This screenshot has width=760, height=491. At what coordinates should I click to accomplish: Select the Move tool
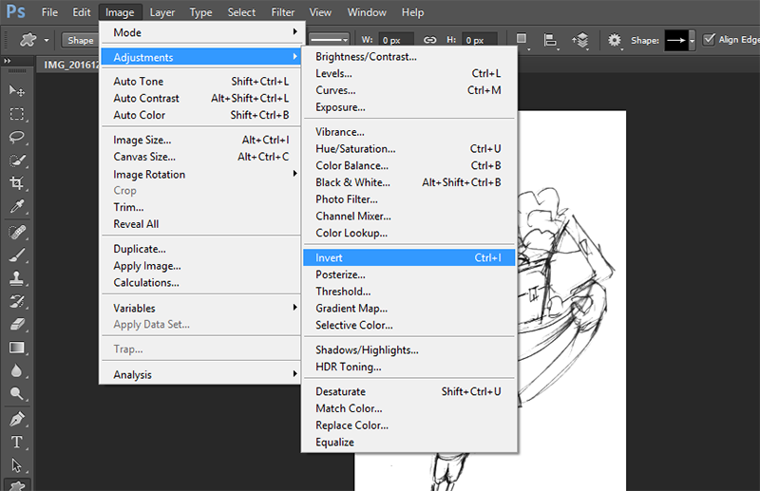pyautogui.click(x=17, y=90)
